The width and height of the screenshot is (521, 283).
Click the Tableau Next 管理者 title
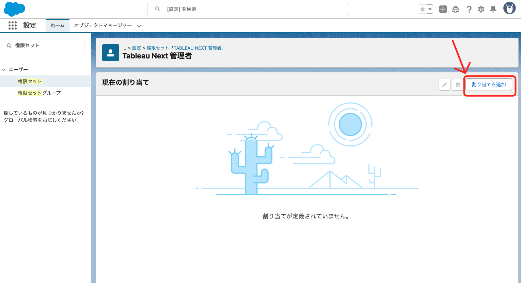pyautogui.click(x=157, y=56)
